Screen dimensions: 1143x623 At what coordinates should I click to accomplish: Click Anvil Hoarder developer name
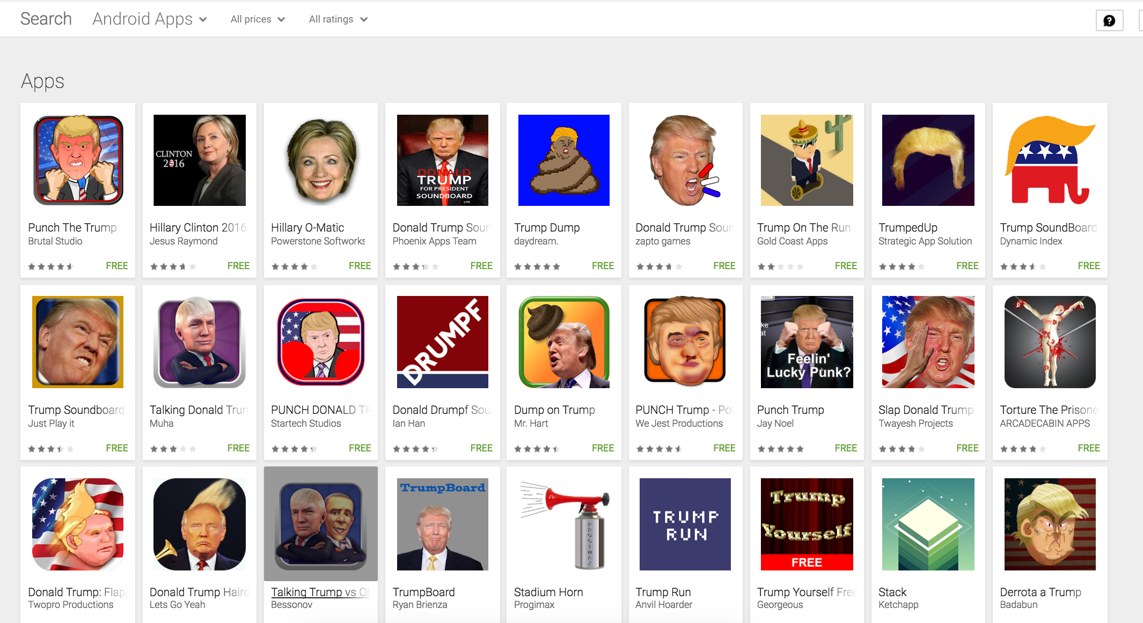[x=664, y=605]
